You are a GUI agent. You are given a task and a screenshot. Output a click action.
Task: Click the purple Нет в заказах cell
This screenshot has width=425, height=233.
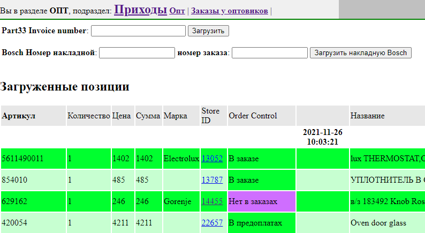click(261, 201)
